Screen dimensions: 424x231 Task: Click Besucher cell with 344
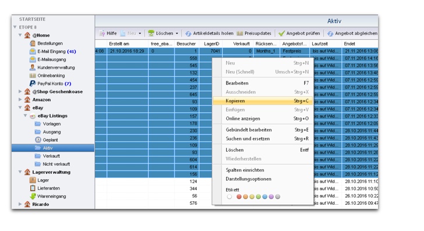click(x=187, y=189)
